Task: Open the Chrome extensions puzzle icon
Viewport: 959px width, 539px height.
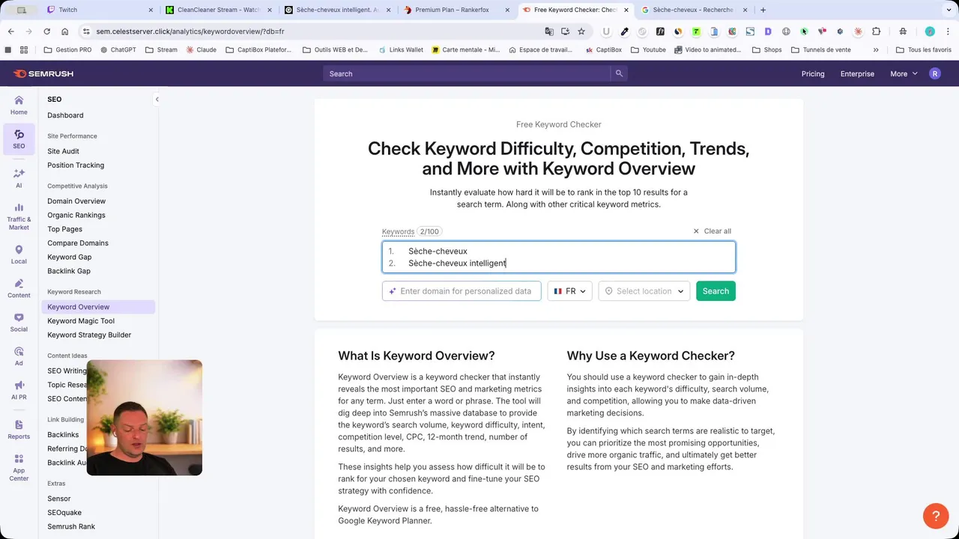Action: pyautogui.click(x=876, y=31)
